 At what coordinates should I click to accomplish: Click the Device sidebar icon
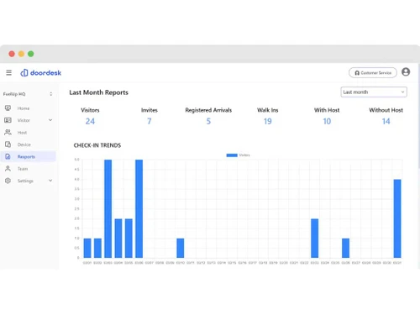pos(8,144)
